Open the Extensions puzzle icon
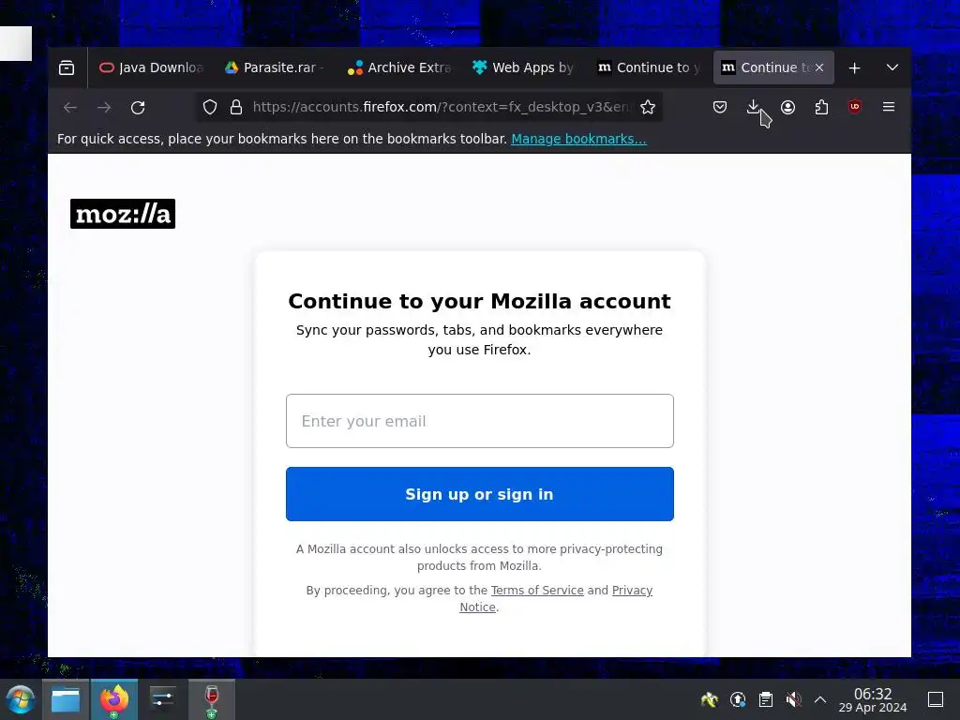Image resolution: width=960 pixels, height=720 pixels. [x=821, y=107]
